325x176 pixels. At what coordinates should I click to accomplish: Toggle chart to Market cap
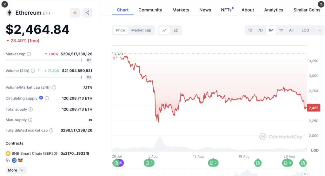pyautogui.click(x=141, y=30)
